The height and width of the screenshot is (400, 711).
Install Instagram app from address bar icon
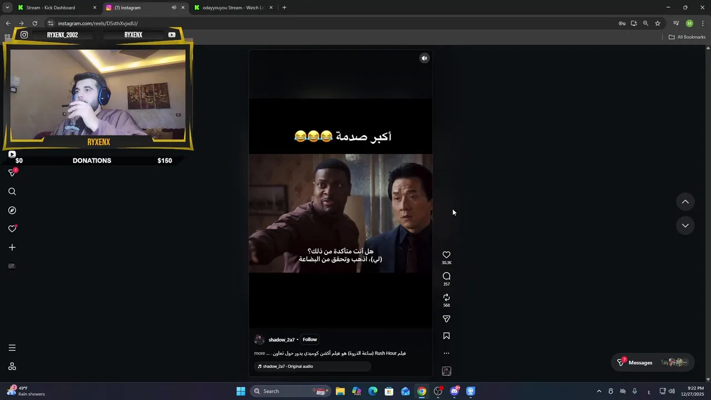pyautogui.click(x=634, y=23)
